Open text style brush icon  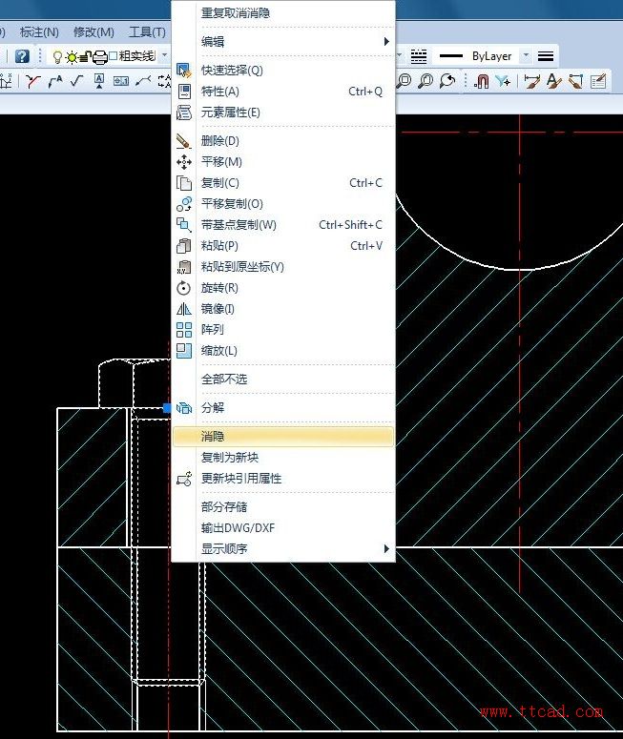click(x=553, y=81)
